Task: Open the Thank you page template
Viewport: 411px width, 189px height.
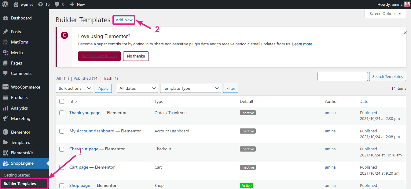Action: [x=85, y=113]
